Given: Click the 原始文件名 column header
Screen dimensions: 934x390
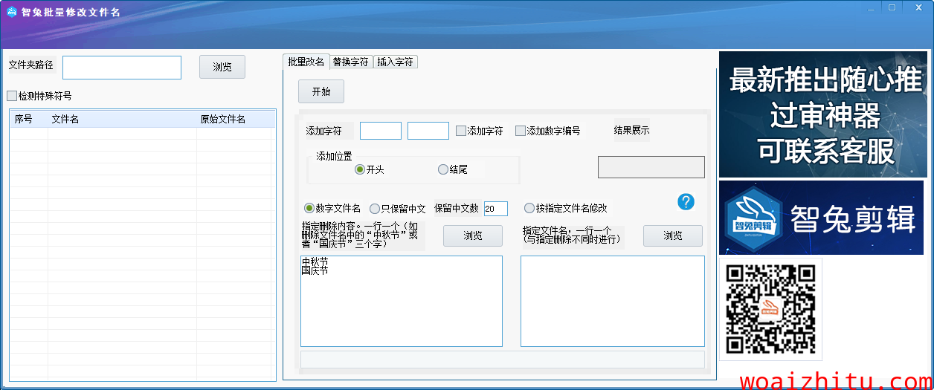Looking at the screenshot, I should coord(234,119).
